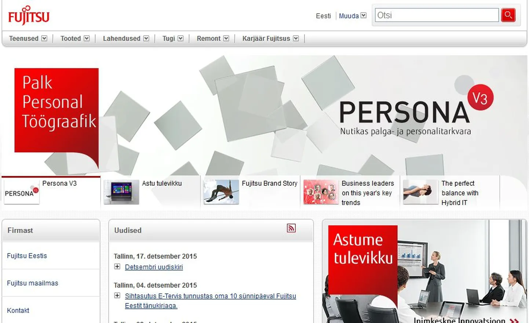Viewport: 529px width, 323px height.
Task: Click the date Tallinn, 17. detsember 2015
Action: 155,256
